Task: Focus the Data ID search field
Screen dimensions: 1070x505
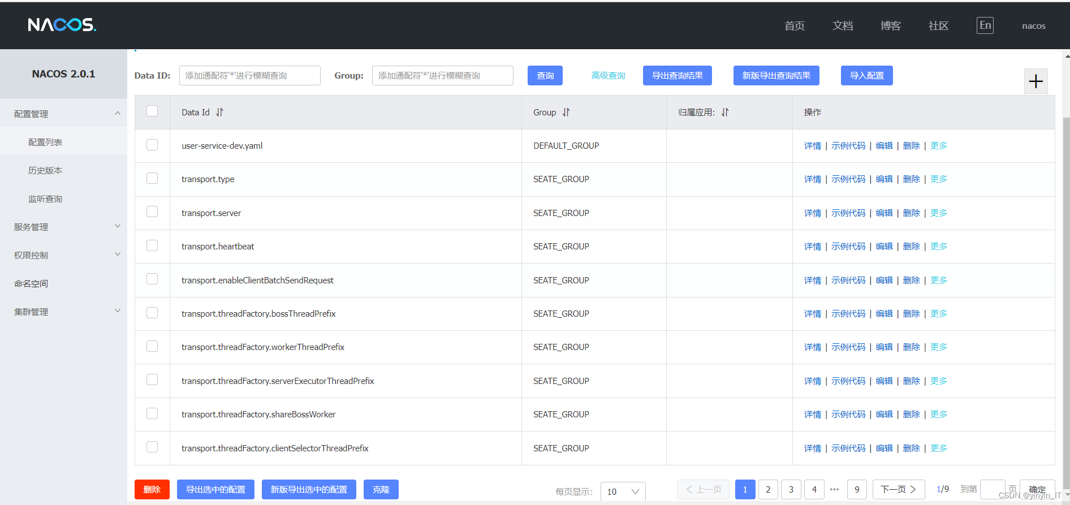Action: 250,76
